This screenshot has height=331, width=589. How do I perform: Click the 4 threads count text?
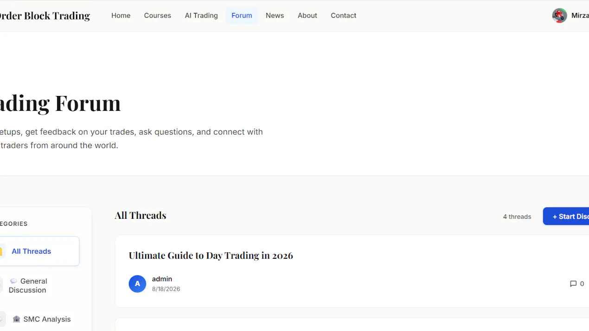[517, 216]
